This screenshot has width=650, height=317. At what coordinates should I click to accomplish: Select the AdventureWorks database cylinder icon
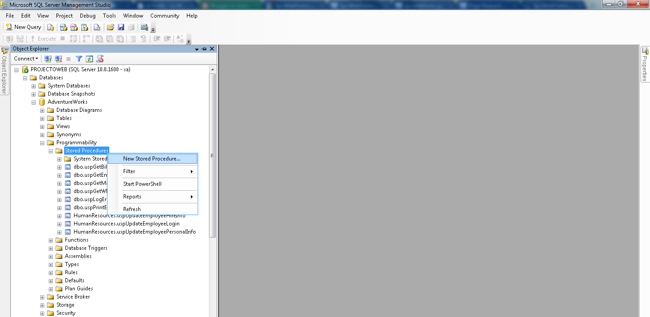point(42,102)
